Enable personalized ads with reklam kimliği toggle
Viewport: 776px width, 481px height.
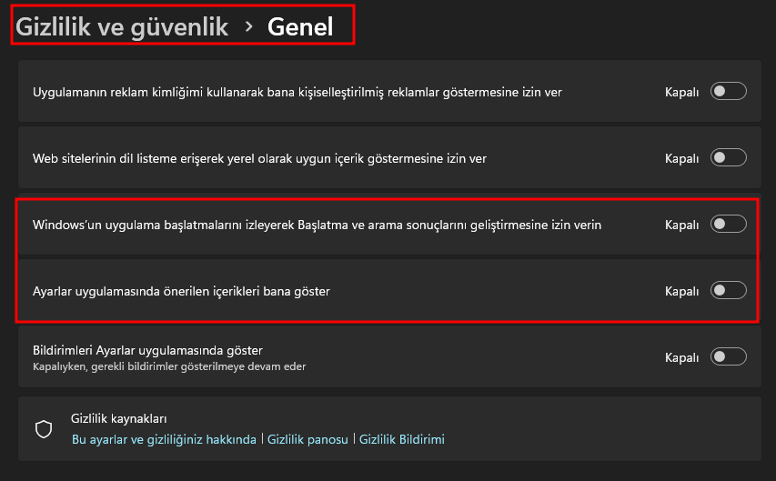tap(729, 91)
